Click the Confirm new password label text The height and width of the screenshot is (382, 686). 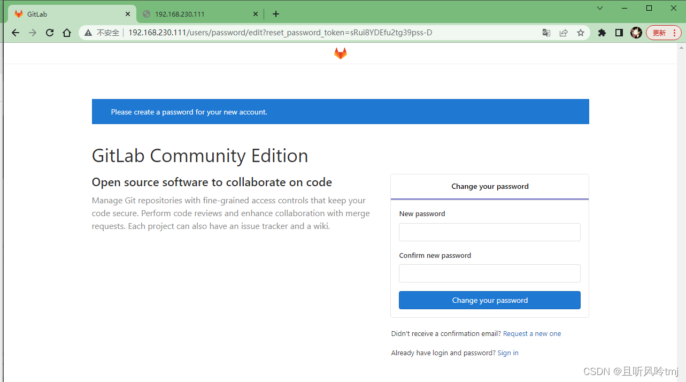coord(435,256)
